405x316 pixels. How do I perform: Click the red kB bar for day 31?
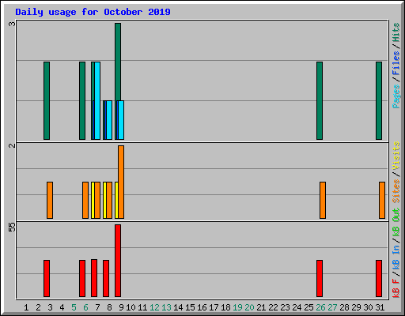pyautogui.click(x=379, y=278)
